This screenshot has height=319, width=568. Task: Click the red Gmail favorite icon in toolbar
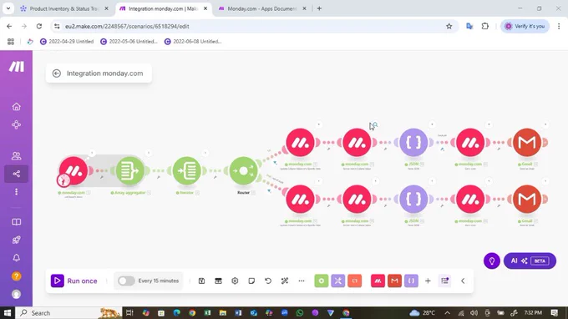[x=394, y=281]
